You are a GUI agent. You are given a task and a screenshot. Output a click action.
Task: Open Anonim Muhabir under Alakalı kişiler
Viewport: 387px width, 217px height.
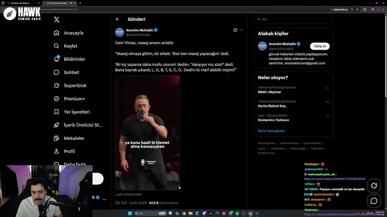(x=282, y=44)
